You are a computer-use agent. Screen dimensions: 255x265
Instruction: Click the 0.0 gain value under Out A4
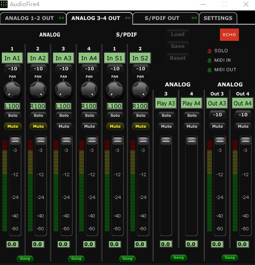[242, 244]
